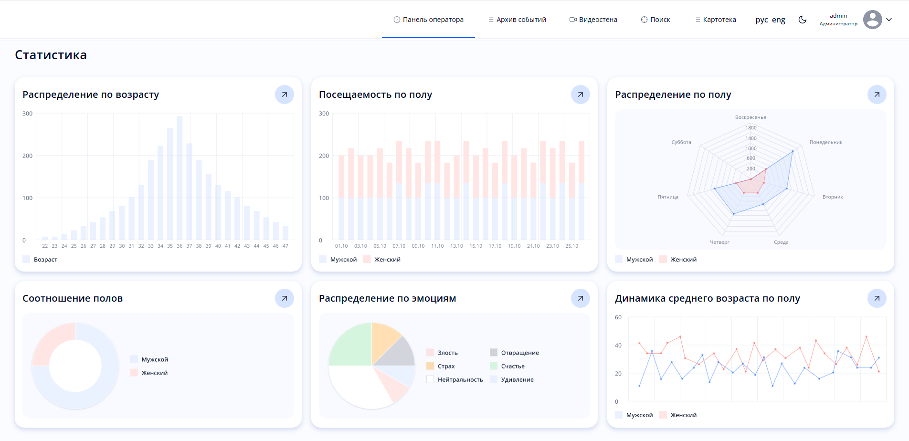The height and width of the screenshot is (441, 909).
Task: Open gender ratio donut chart expand icon
Action: point(284,298)
